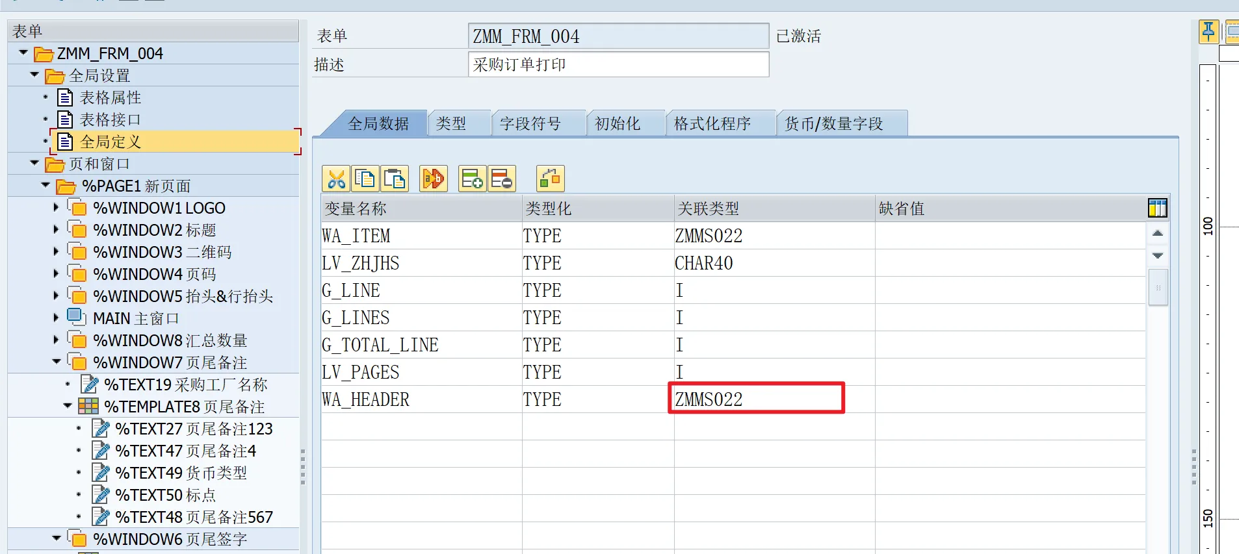Click the WA_HEADER associated type cell ZMMS022
Image resolution: width=1239 pixels, height=554 pixels.
coord(756,399)
